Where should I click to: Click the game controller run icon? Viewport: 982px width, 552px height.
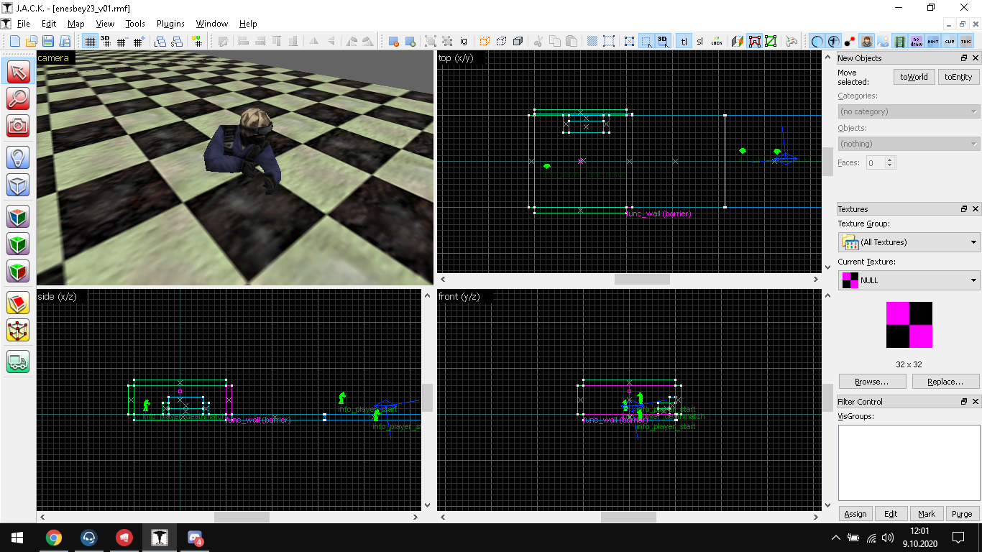pyautogui.click(x=791, y=41)
